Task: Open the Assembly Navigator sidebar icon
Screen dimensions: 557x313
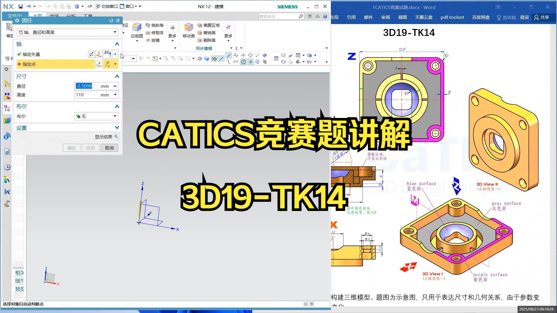Action: pyautogui.click(x=7, y=84)
